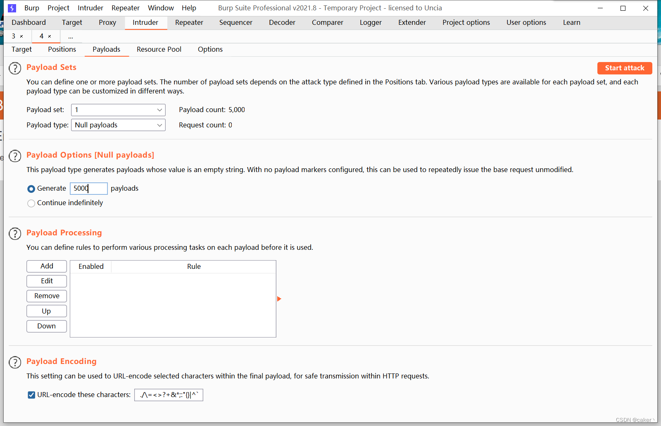661x426 pixels.
Task: Go to the Payloads sub-tab
Action: (x=107, y=49)
